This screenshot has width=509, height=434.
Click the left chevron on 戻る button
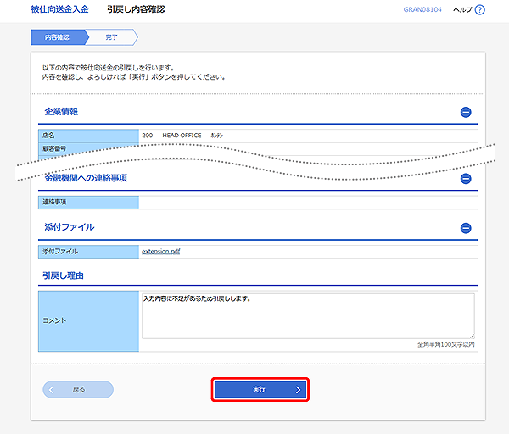click(x=51, y=390)
